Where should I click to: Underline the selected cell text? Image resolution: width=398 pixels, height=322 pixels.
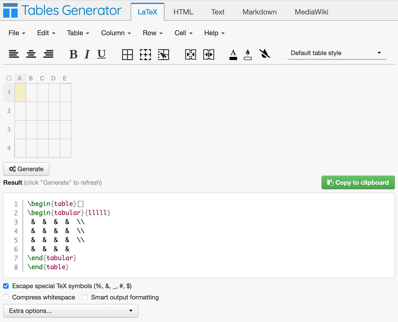pos(101,54)
